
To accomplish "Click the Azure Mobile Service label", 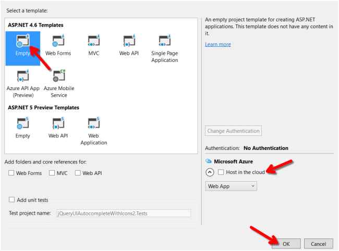I will coord(59,92).
